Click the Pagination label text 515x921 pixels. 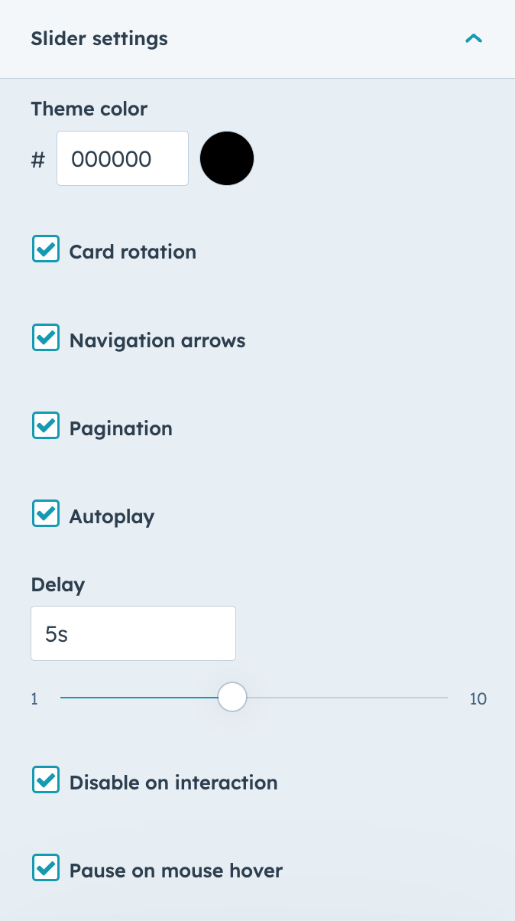(121, 428)
